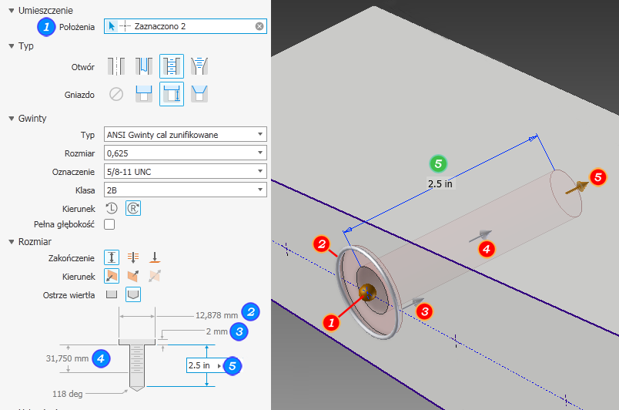Image resolution: width=619 pixels, height=410 pixels.
Task: Click the 2.5 in depth field
Action: (205, 365)
